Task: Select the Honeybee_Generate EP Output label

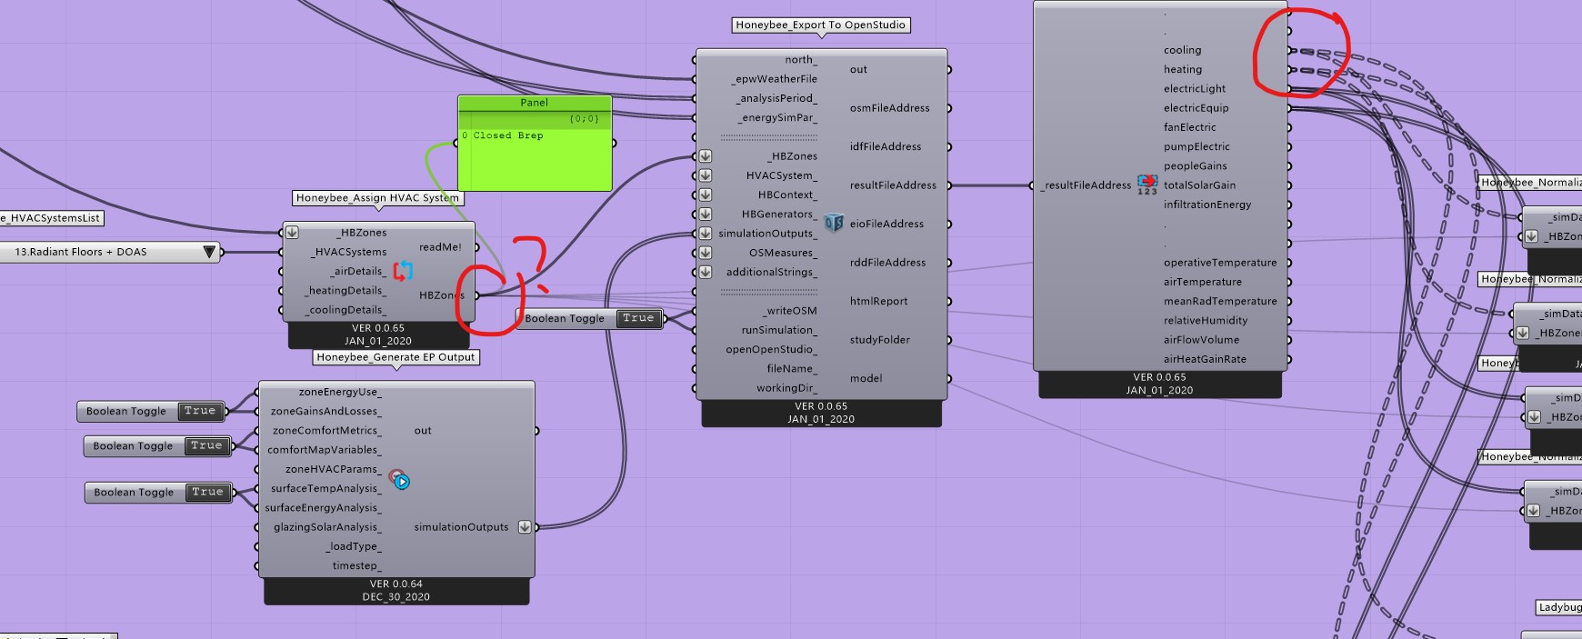Action: pyautogui.click(x=395, y=357)
